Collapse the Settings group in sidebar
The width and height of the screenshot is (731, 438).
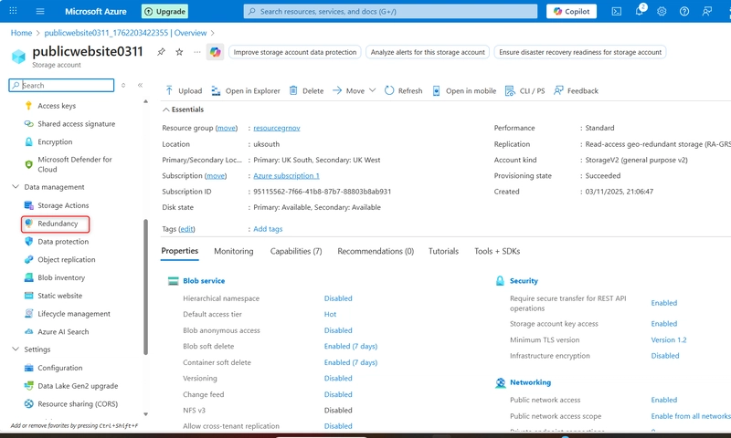point(14,349)
